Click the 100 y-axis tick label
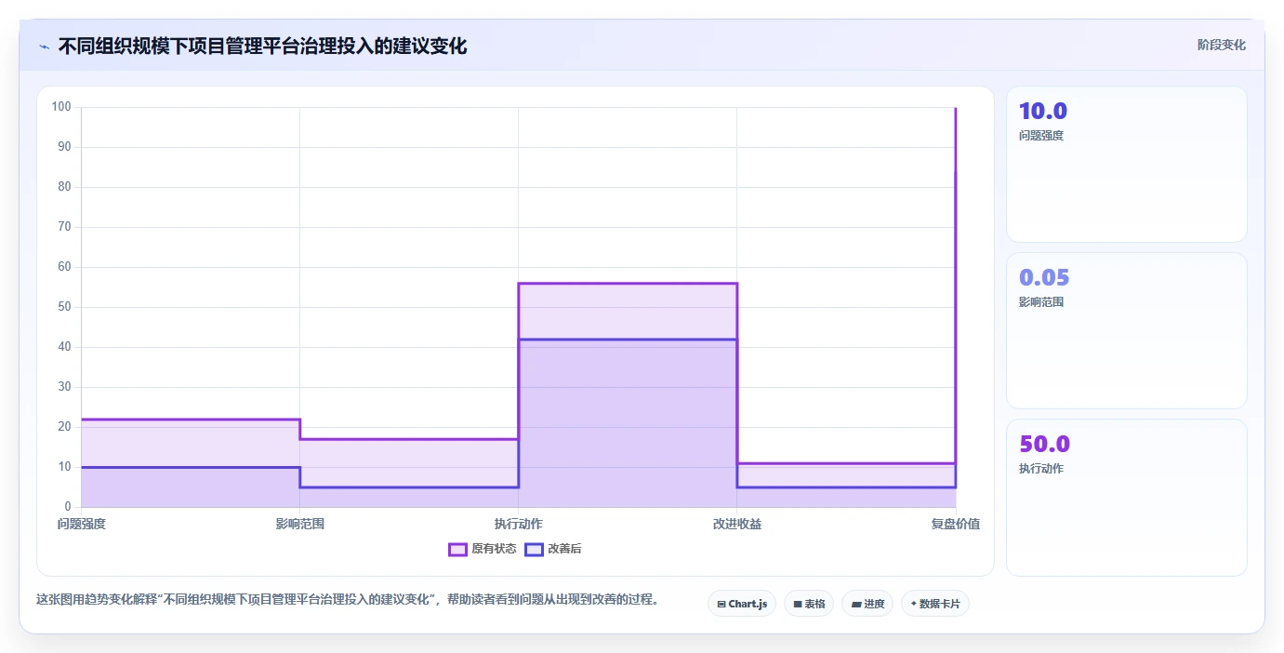 (x=61, y=107)
